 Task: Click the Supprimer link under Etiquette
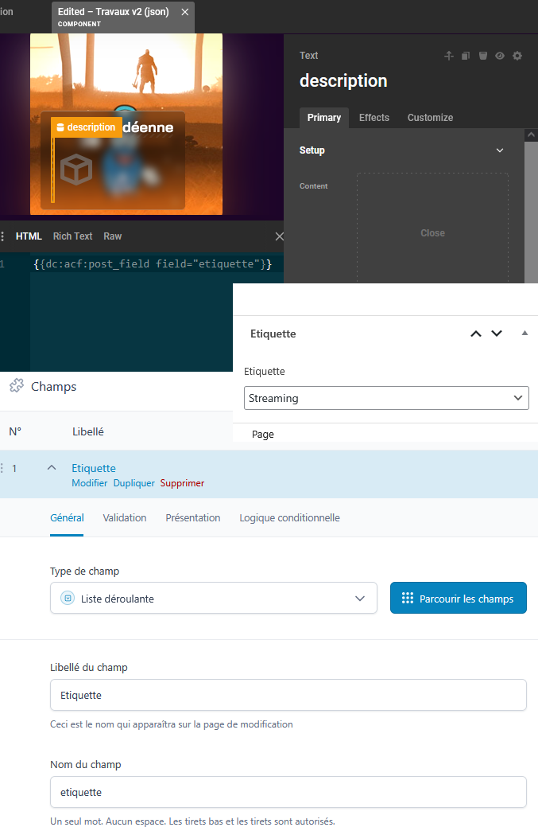pyautogui.click(x=182, y=483)
